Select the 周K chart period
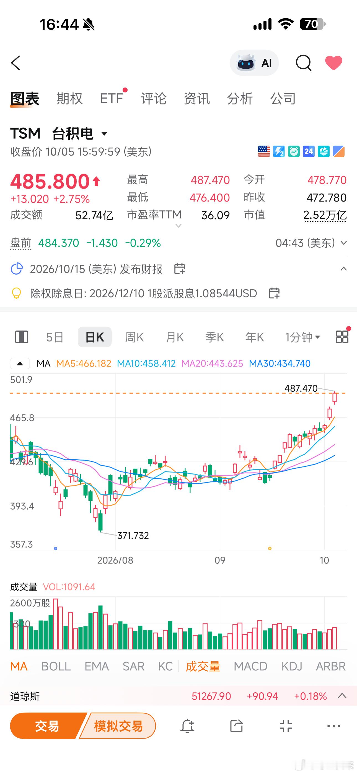The image size is (357, 774). (134, 337)
